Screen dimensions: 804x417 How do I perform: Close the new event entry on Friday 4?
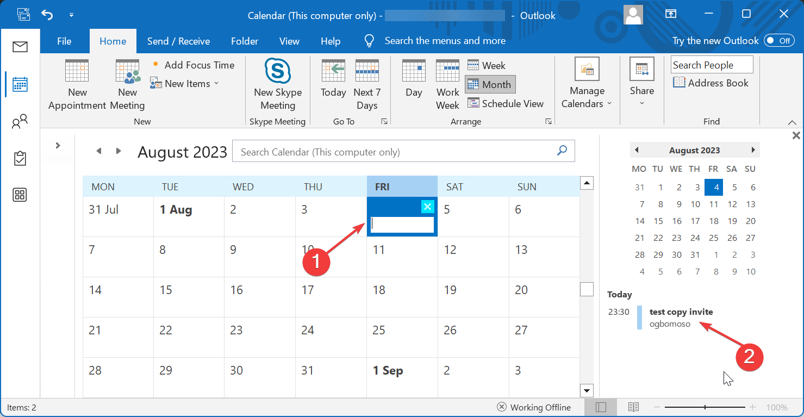[427, 207]
